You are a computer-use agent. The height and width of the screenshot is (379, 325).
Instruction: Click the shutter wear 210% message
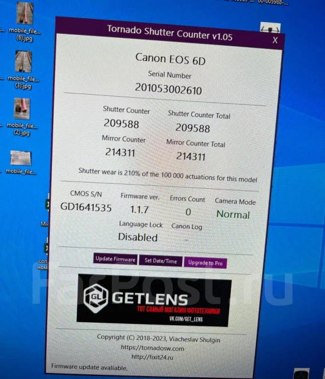coord(168,175)
